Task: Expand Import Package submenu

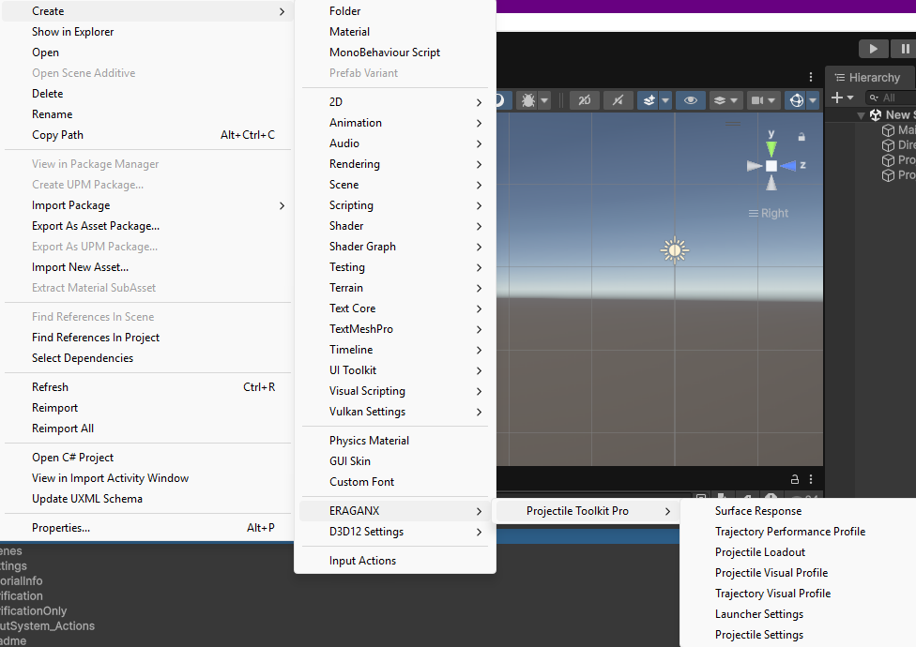Action: (147, 205)
